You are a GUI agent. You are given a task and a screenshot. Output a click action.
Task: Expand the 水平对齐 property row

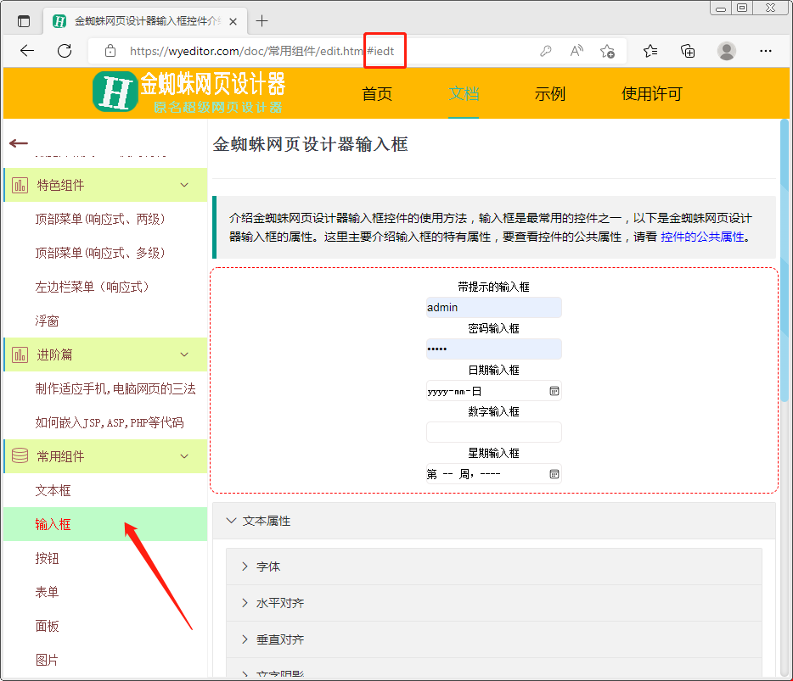[493, 603]
